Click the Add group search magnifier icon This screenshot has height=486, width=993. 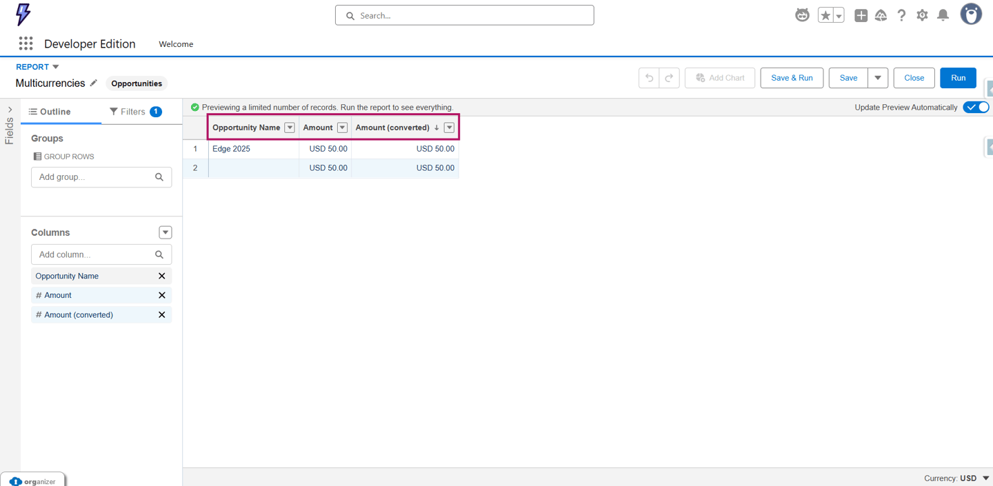[159, 177]
